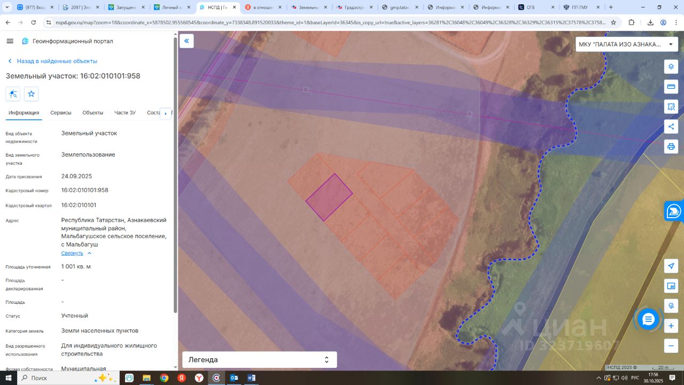
Task: Open the browser profile icon
Action: click(663, 22)
